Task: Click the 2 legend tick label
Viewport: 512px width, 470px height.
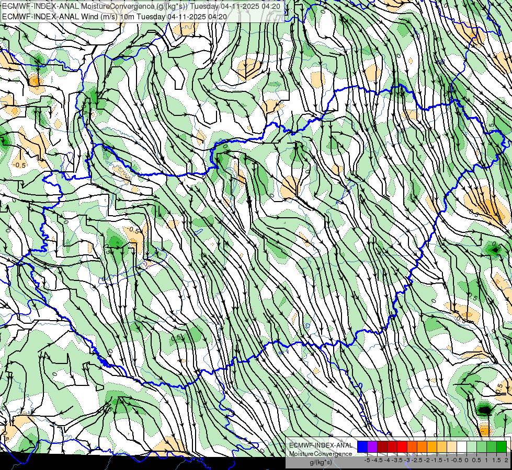Action: [506, 460]
